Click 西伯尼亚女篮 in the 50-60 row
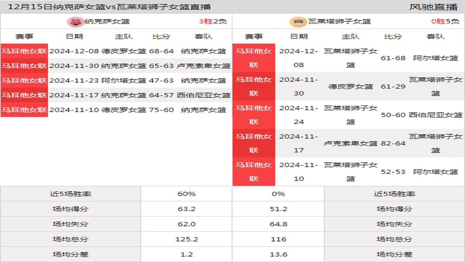The height and width of the screenshot is (262, 465). 436,115
